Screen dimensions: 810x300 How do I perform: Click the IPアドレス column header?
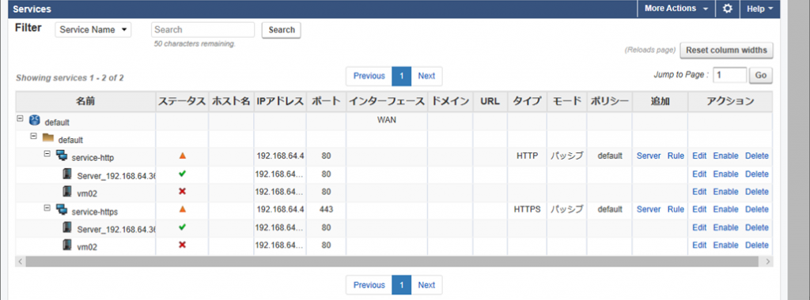[x=280, y=102]
